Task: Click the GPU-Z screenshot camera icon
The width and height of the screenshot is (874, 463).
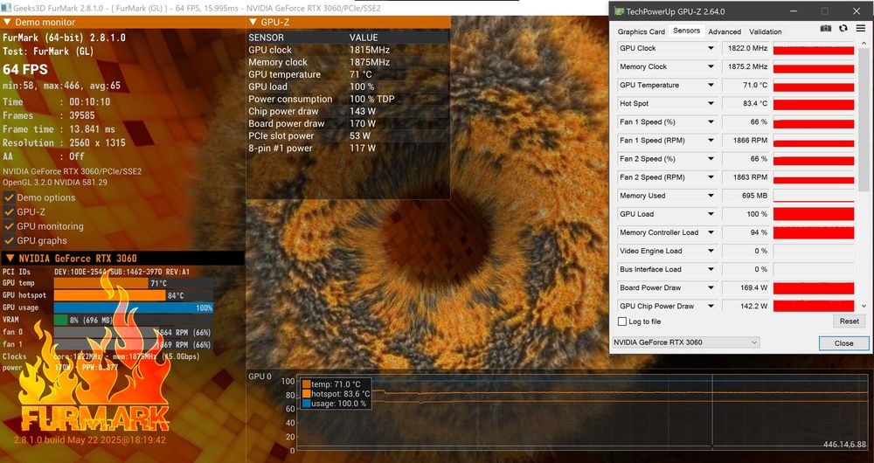Action: point(826,29)
